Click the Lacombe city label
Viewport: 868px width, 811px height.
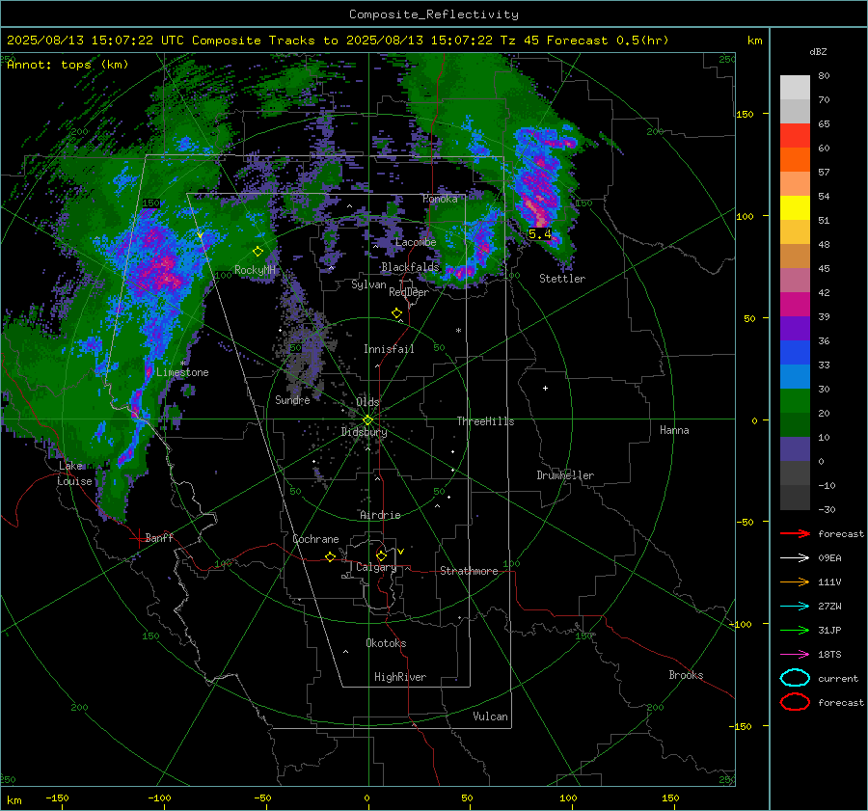[416, 242]
